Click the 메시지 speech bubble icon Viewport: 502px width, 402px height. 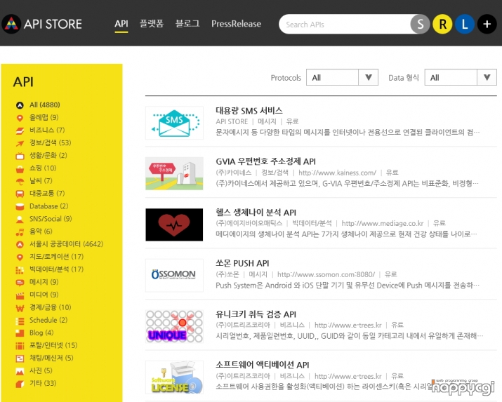(x=20, y=283)
